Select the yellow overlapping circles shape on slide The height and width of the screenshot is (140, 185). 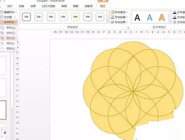[x=133, y=91]
